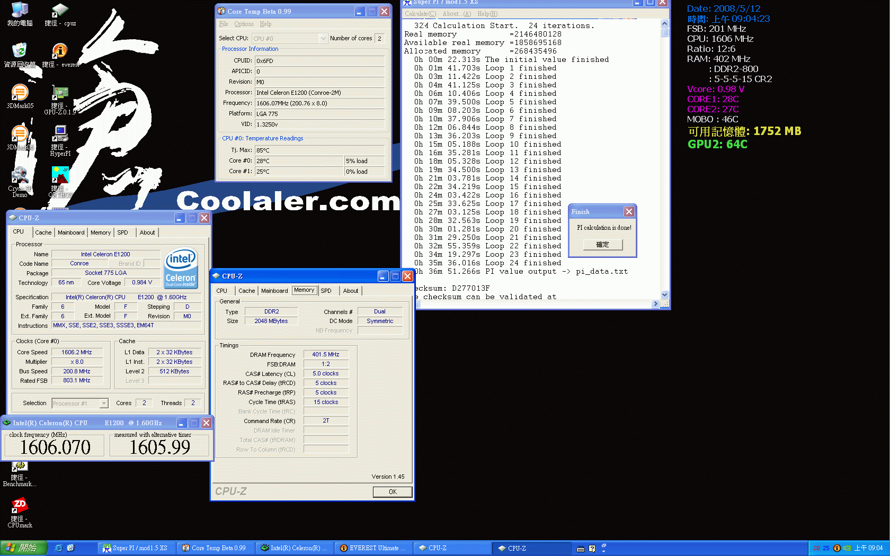The image size is (890, 556).
Task: Click the Number of cores field
Action: pos(380,39)
